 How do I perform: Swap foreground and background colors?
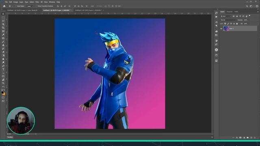4,90
